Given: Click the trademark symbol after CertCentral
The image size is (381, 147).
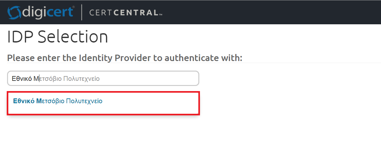Looking at the screenshot, I should [161, 15].
